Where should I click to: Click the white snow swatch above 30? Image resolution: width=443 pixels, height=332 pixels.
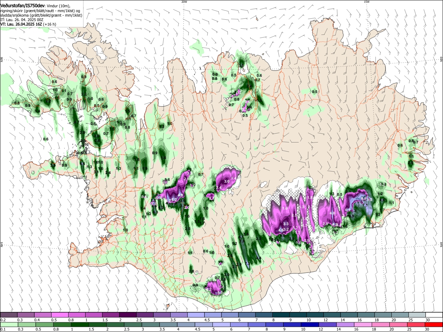434,315
